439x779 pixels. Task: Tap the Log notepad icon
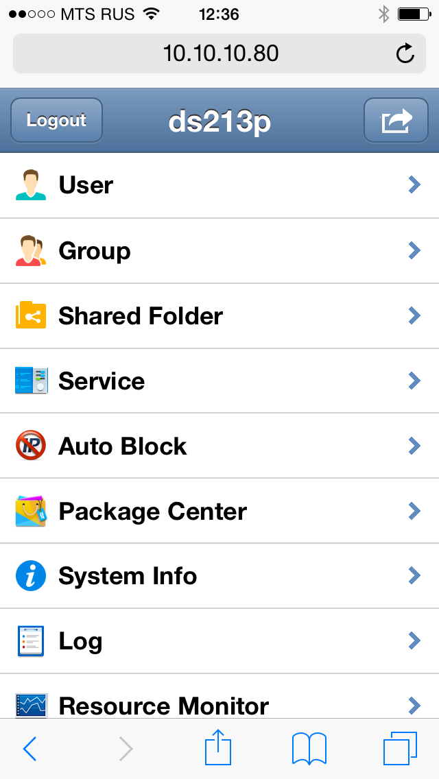31,641
